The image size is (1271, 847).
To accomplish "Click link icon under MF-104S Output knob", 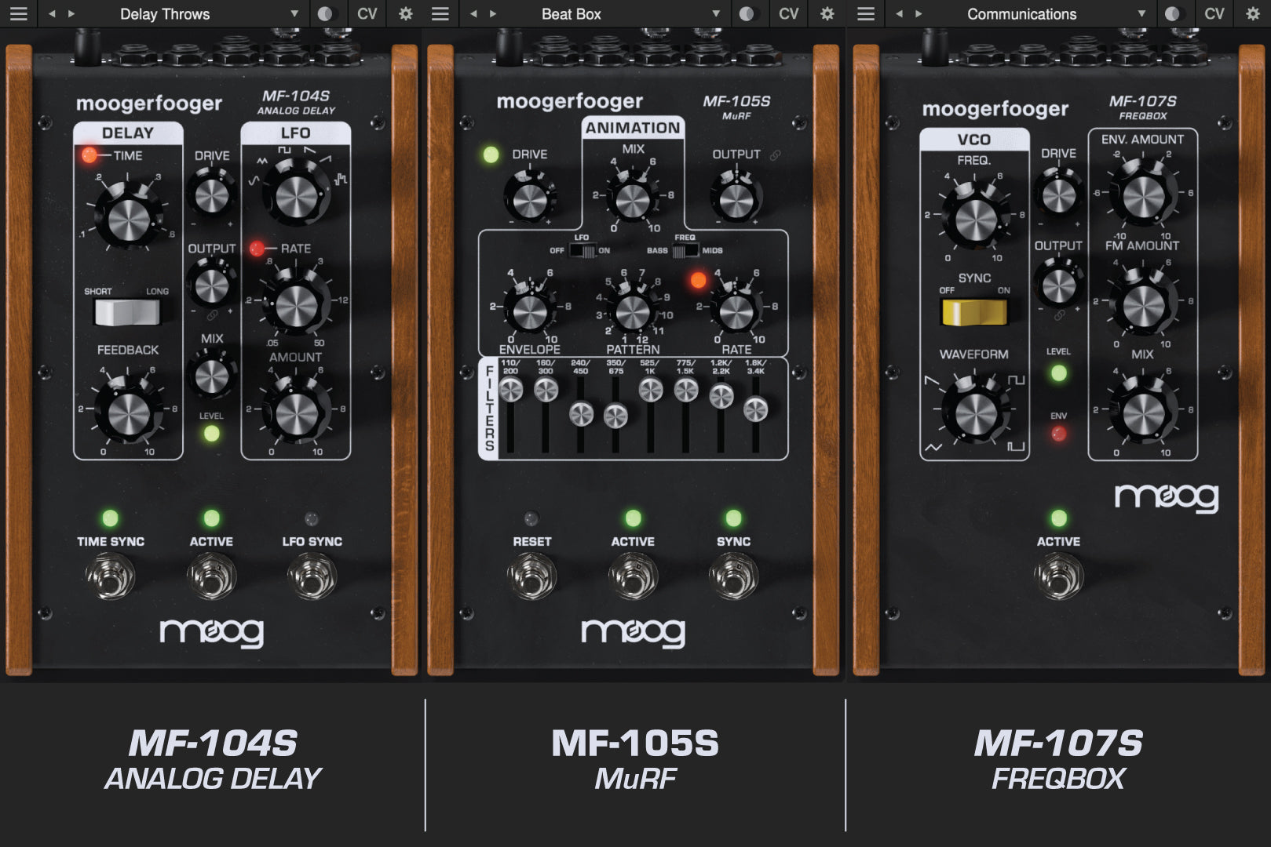I will 212,315.
